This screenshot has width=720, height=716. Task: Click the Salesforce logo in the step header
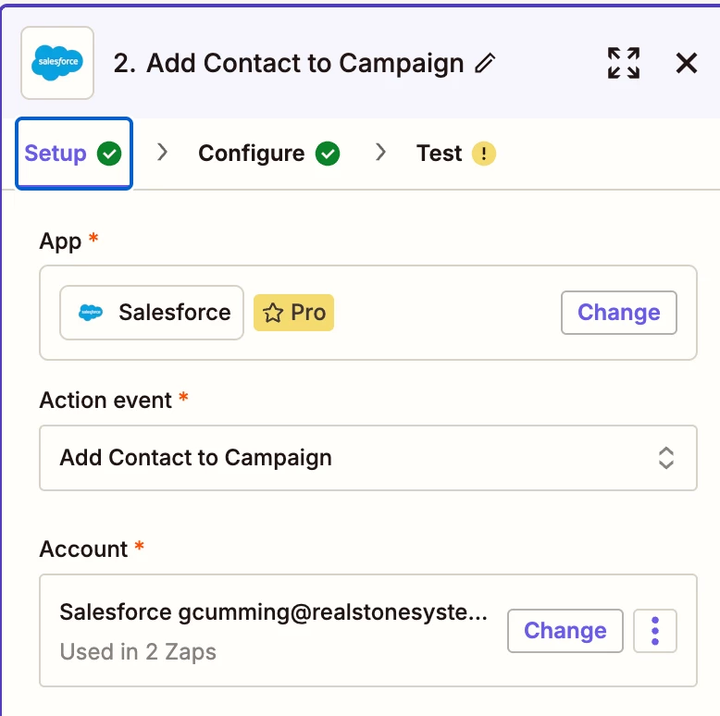point(57,63)
